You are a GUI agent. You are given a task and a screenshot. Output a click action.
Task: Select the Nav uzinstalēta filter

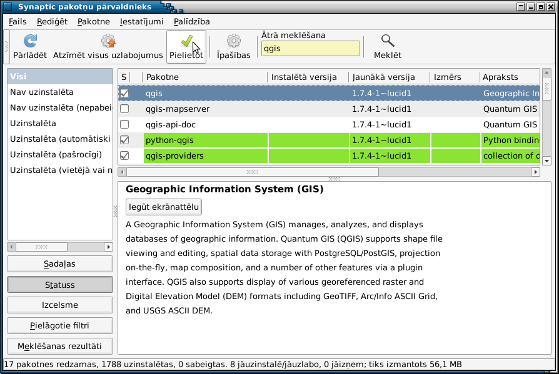click(60, 92)
